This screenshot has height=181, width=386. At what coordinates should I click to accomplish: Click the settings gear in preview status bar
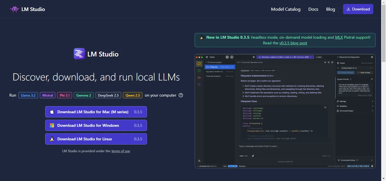(x=372, y=166)
